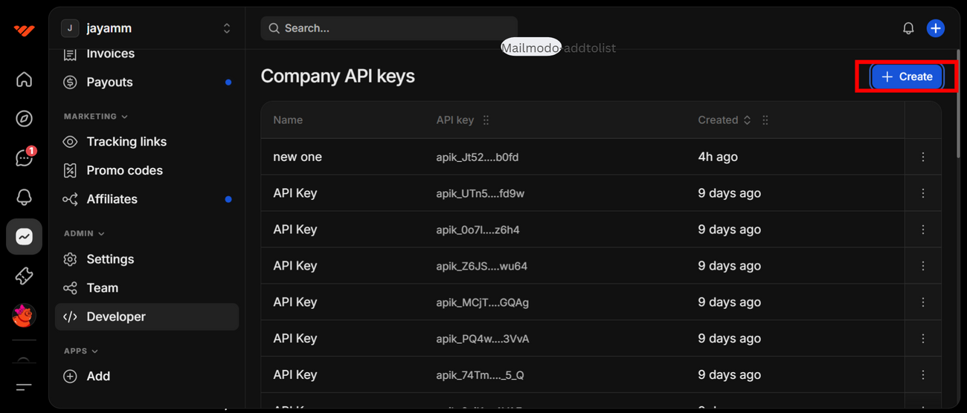Sort by the Created column header
The image size is (967, 413).
click(x=724, y=120)
